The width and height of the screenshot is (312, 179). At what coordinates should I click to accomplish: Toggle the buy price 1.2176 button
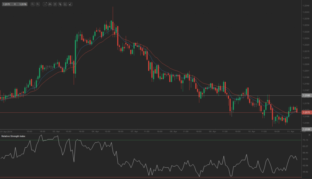23,4
